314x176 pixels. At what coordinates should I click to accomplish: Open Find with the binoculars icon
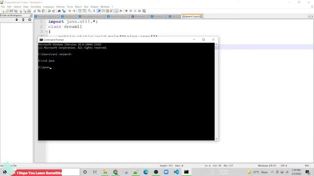pos(59,11)
